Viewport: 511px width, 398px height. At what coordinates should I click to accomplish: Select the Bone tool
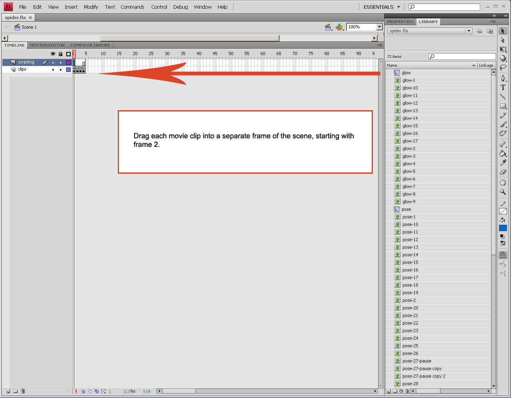(x=503, y=144)
